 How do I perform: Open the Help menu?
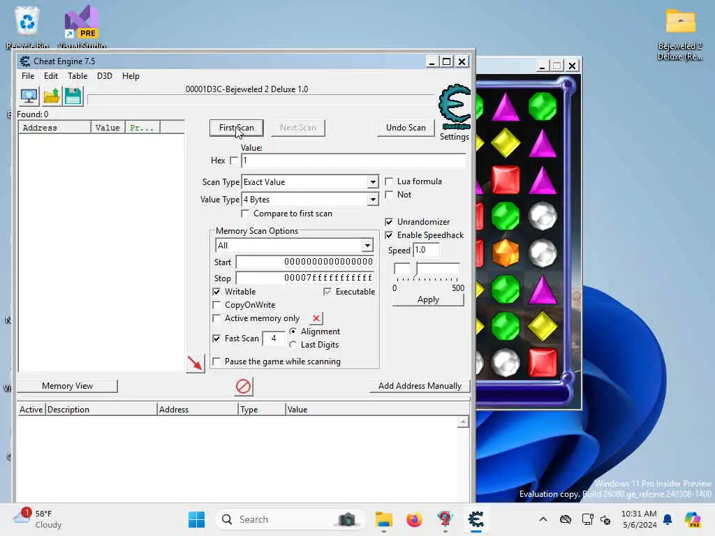[x=131, y=76]
